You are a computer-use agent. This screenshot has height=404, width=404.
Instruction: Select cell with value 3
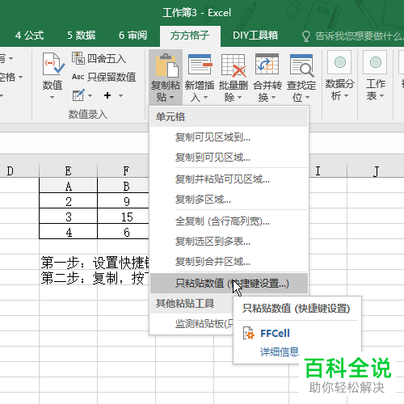68,217
